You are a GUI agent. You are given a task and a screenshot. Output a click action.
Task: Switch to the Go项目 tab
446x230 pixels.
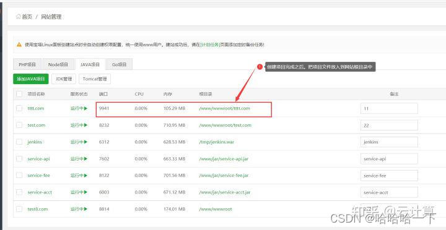pyautogui.click(x=119, y=64)
